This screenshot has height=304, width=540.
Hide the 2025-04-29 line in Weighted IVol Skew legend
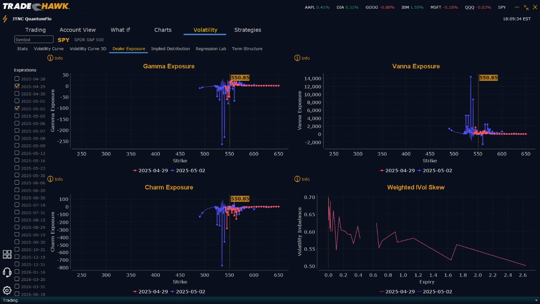pos(397,292)
